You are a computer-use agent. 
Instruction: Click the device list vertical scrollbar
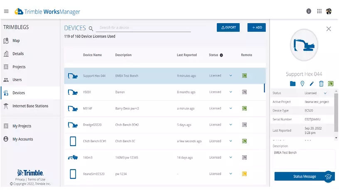pyautogui.click(x=264, y=88)
